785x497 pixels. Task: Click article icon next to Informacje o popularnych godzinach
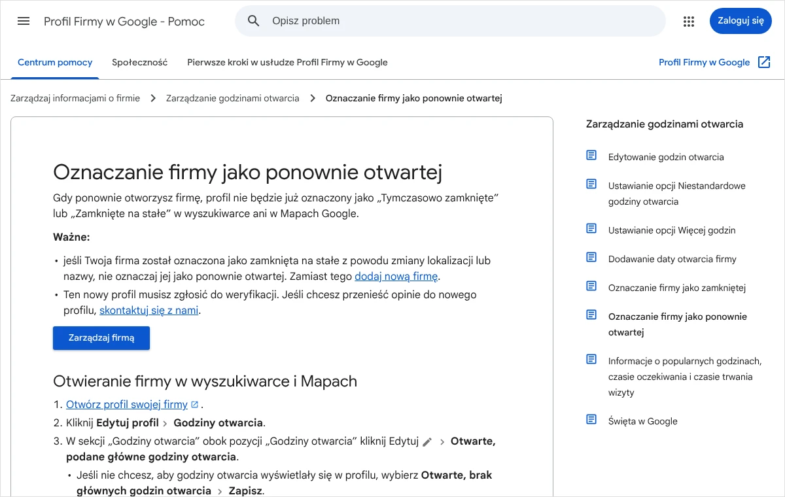click(x=591, y=360)
